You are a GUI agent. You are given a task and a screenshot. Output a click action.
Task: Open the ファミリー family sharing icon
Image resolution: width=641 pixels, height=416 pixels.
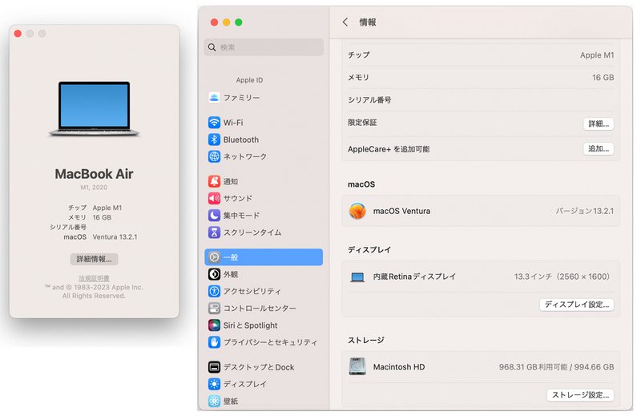click(x=214, y=97)
